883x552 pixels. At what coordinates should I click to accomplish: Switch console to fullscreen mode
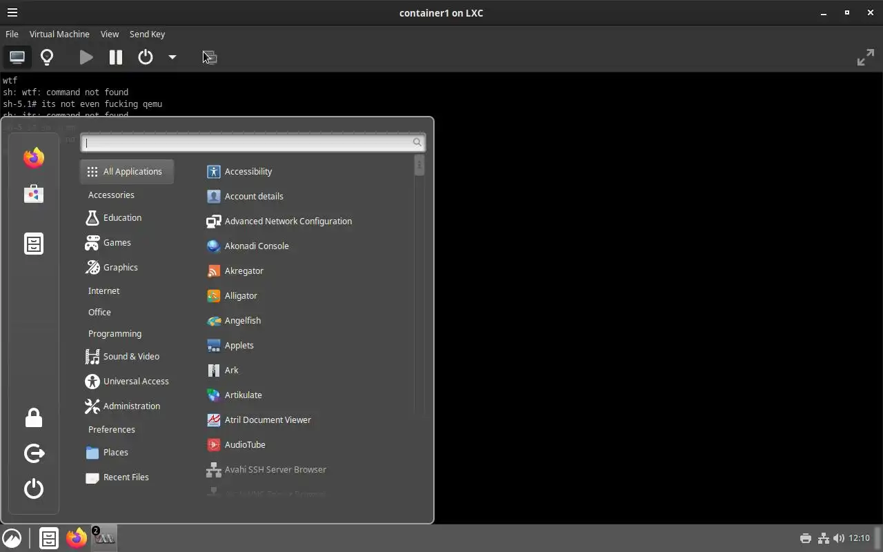pyautogui.click(x=865, y=57)
